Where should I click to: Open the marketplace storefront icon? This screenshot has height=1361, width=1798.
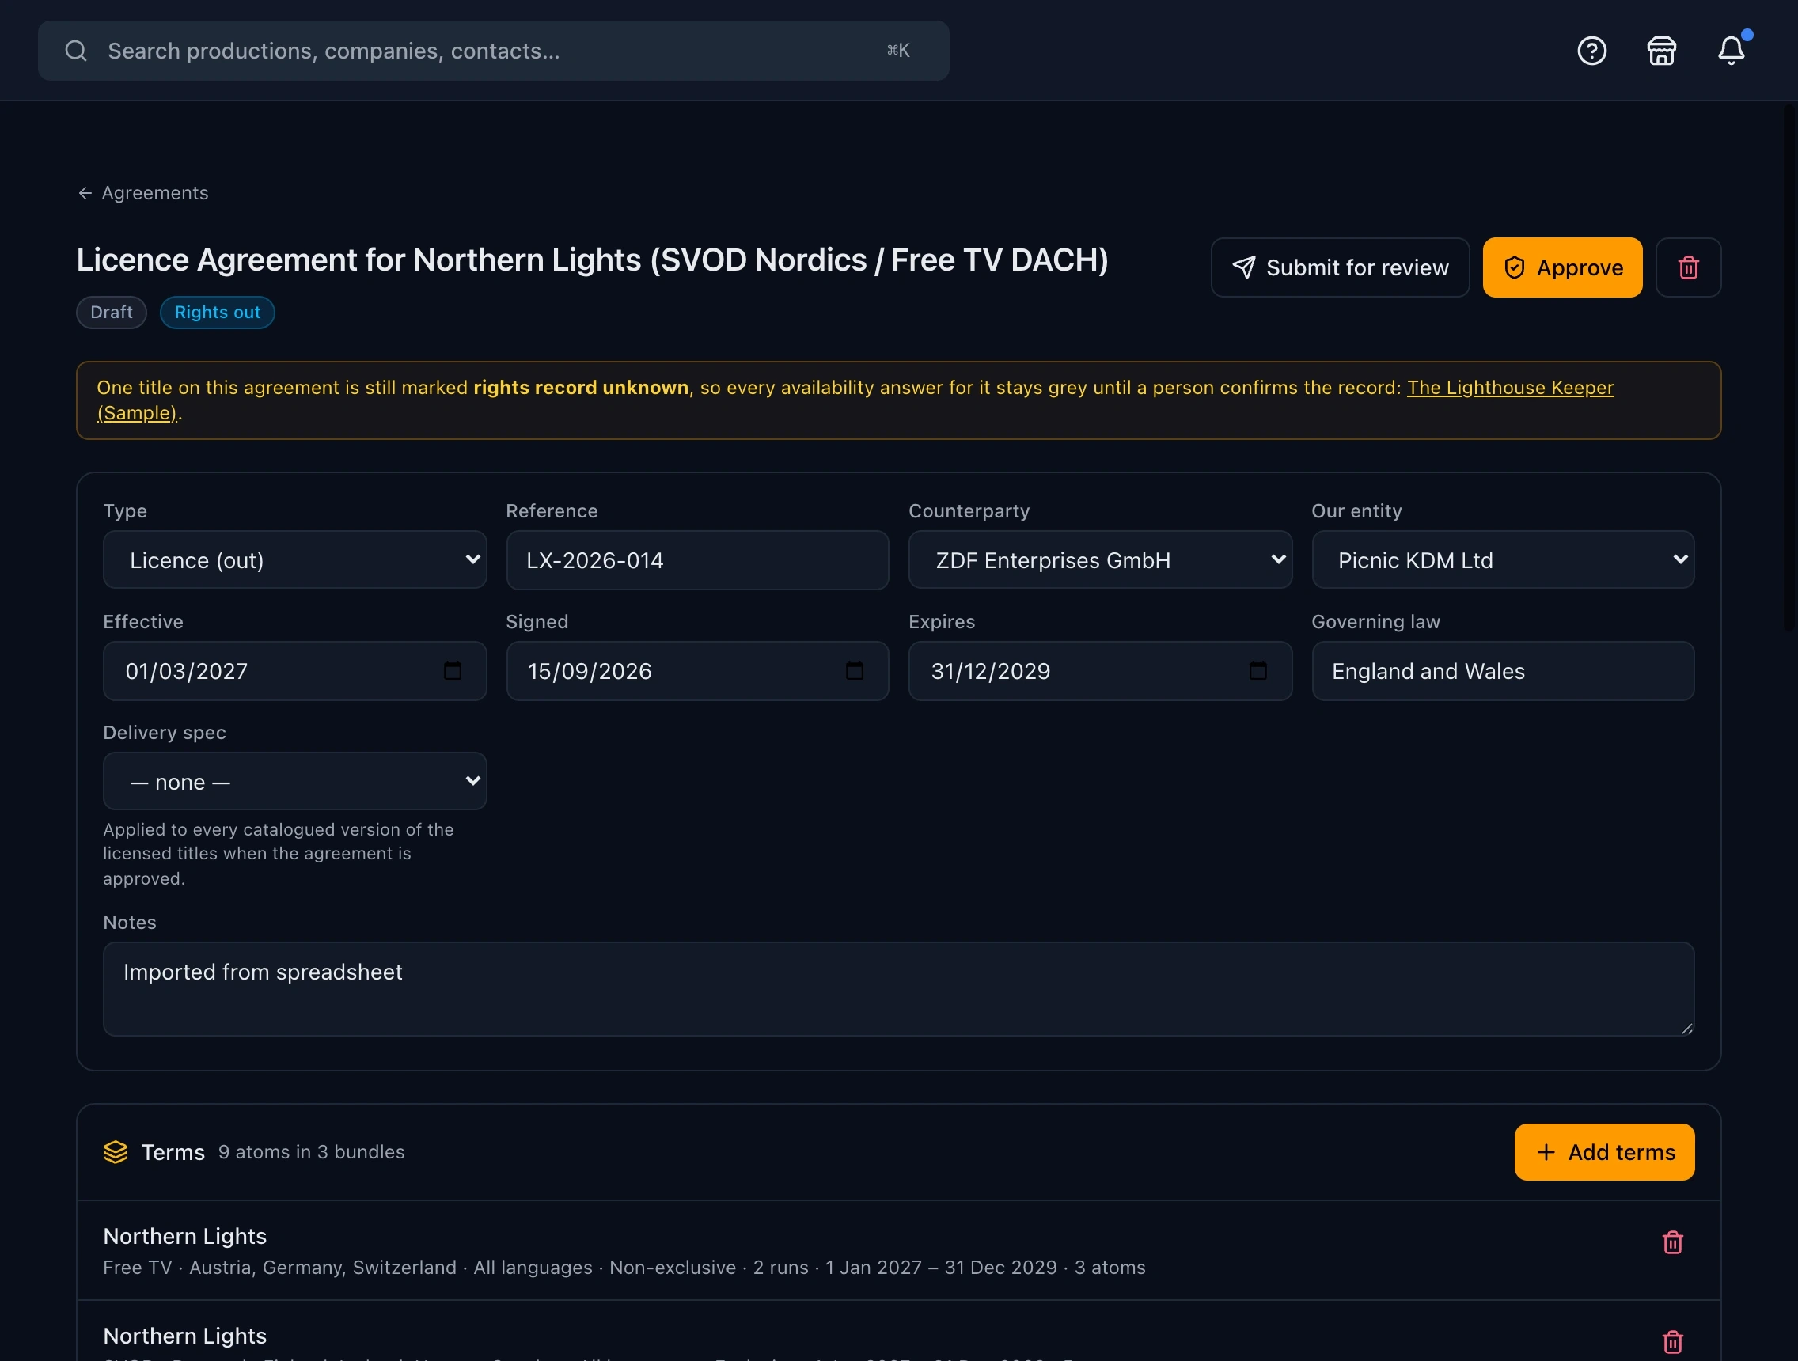click(1661, 51)
